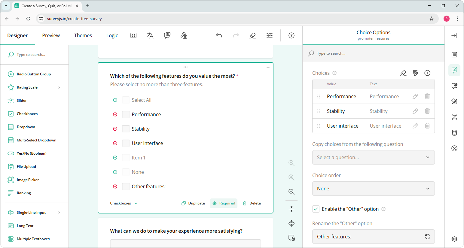The width and height of the screenshot is (464, 248).
Task: Click the Redo icon in the toolbar
Action: tap(236, 35)
